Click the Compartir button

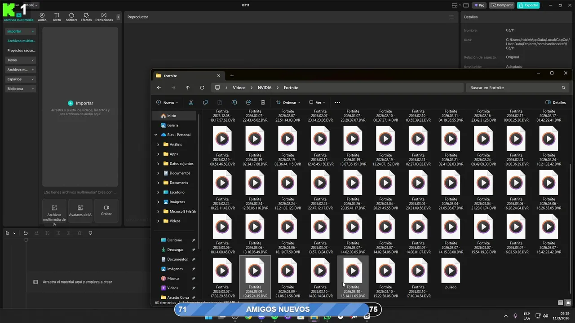pos(502,5)
